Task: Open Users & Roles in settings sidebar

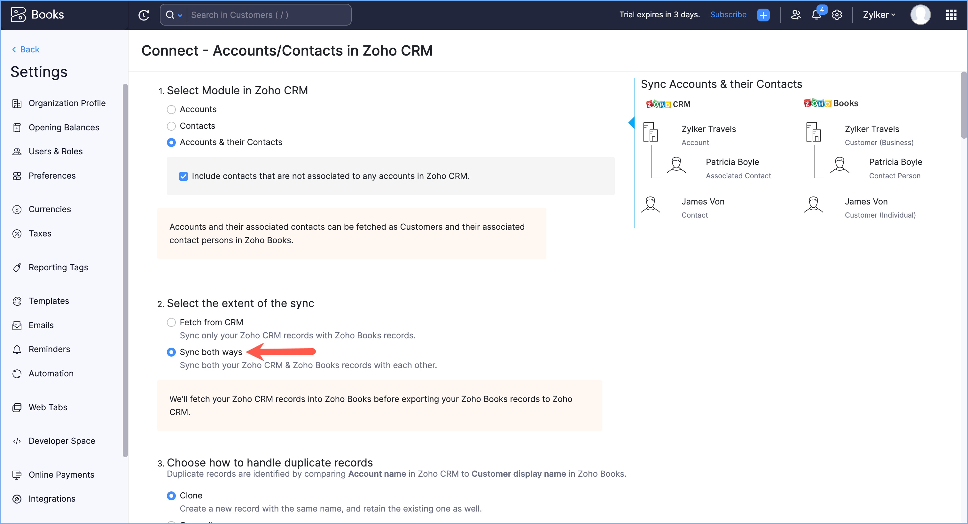Action: [56, 151]
